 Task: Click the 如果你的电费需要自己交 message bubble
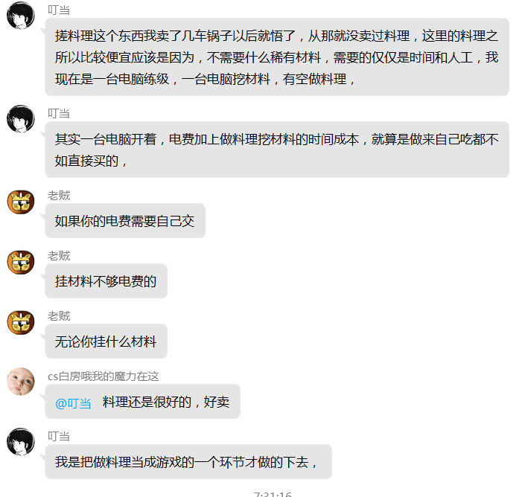[125, 220]
